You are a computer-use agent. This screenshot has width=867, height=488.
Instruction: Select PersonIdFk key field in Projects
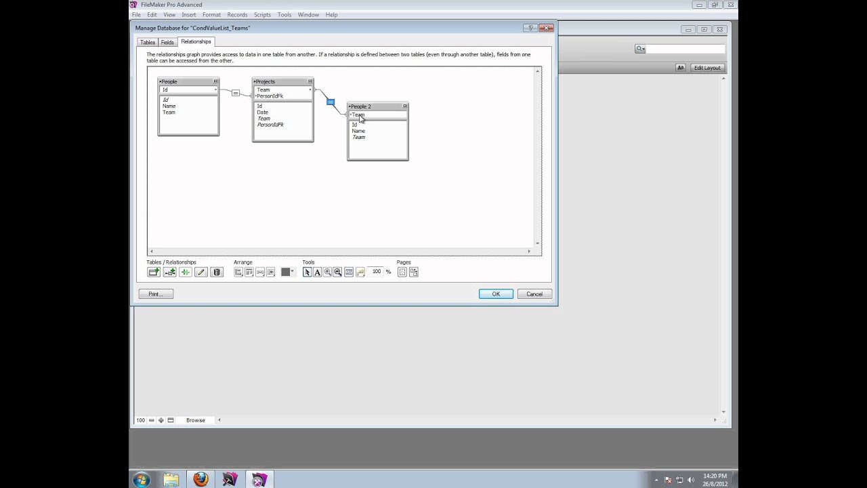(x=270, y=96)
